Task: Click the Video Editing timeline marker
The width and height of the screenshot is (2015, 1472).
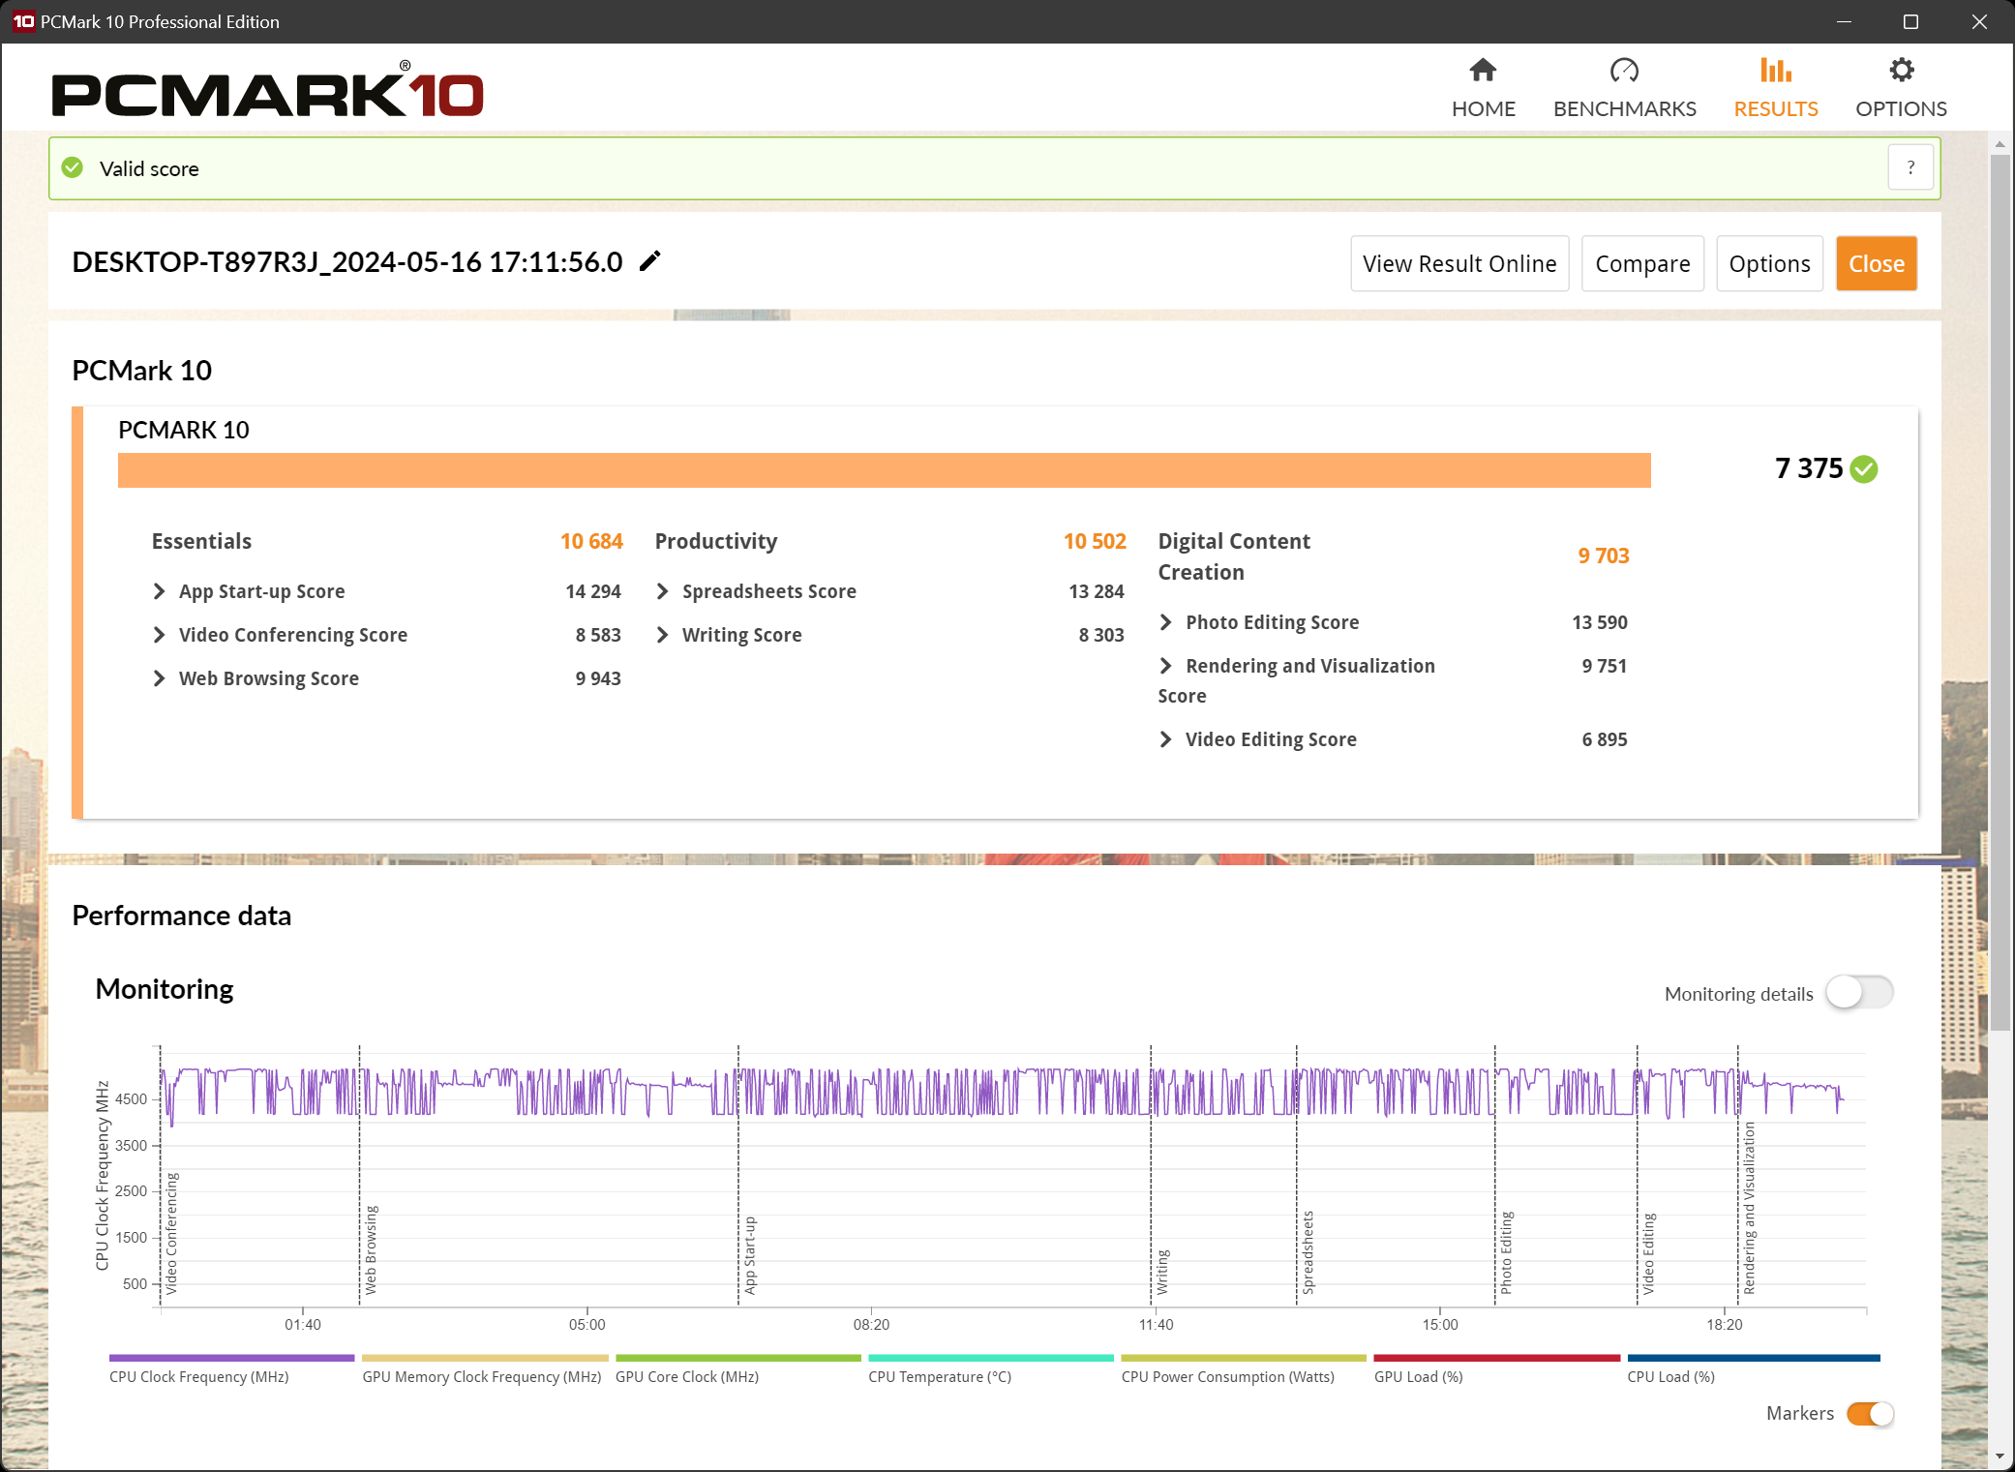Action: (1648, 1254)
